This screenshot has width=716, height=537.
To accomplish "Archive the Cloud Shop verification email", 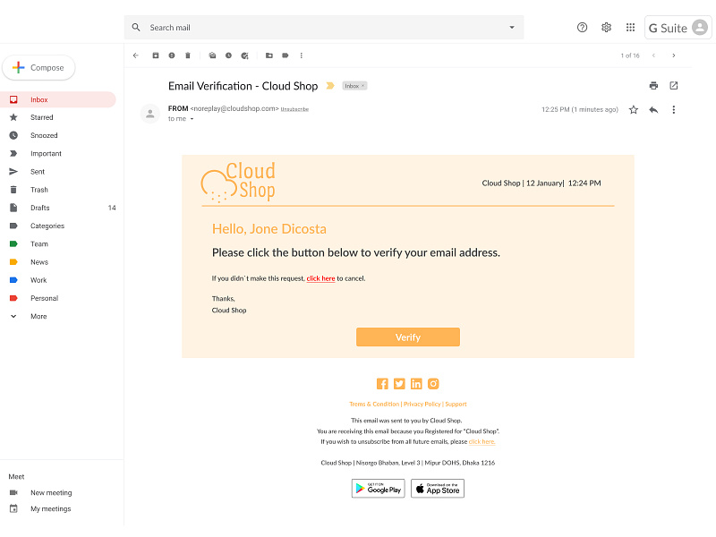I will click(156, 55).
